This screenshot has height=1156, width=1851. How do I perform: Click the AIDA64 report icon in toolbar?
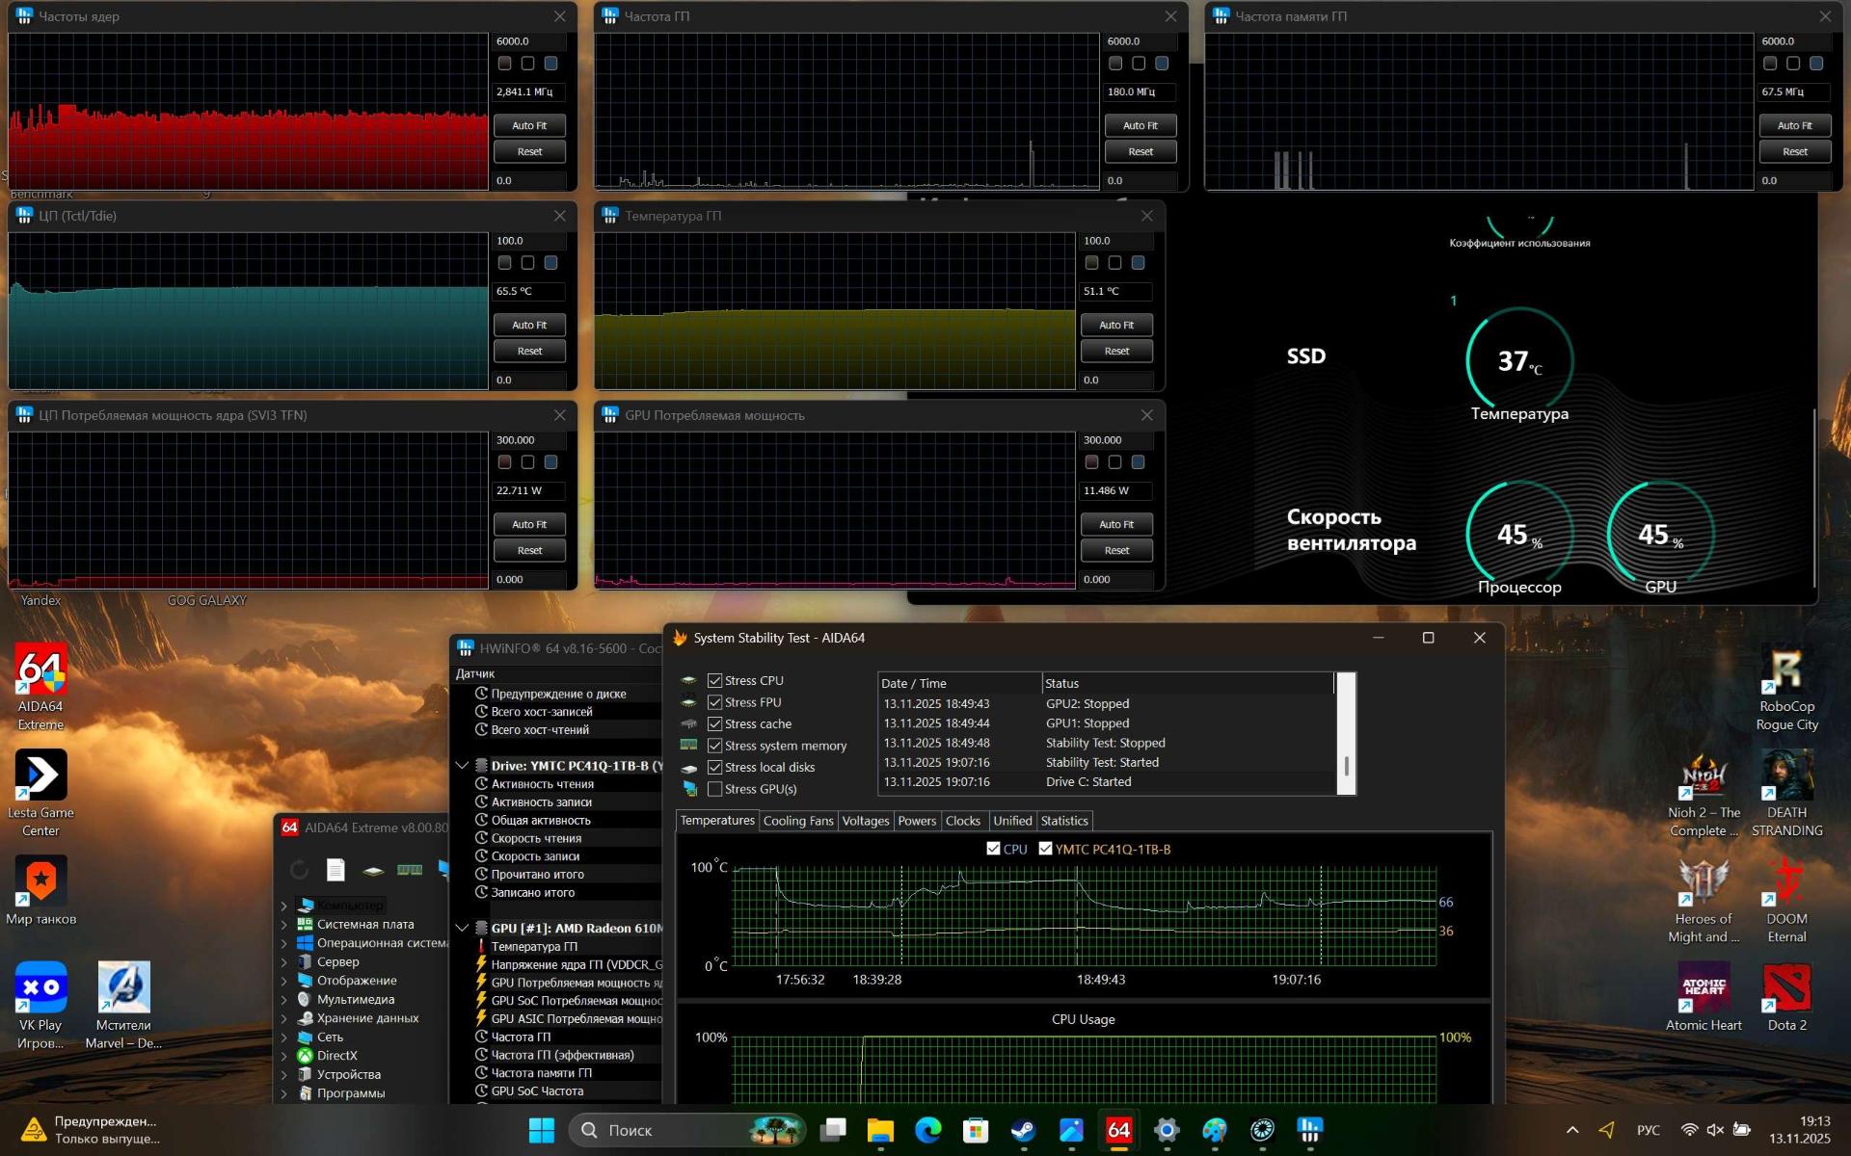click(x=335, y=870)
